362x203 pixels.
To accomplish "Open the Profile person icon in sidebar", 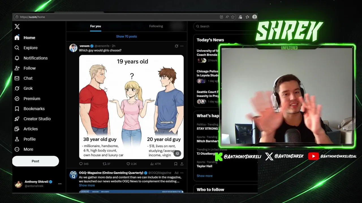I will pyautogui.click(x=17, y=139).
